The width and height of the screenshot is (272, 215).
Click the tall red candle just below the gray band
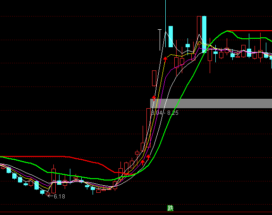click(148, 128)
